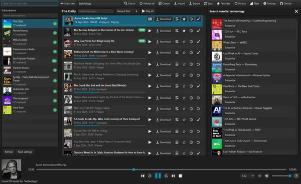Click the technology search query field
Image resolution: width=301 pixels, height=184 pixels.
click(99, 3)
